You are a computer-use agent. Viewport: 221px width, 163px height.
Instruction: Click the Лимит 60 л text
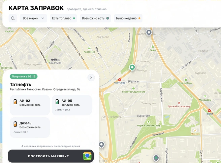pos(21,132)
